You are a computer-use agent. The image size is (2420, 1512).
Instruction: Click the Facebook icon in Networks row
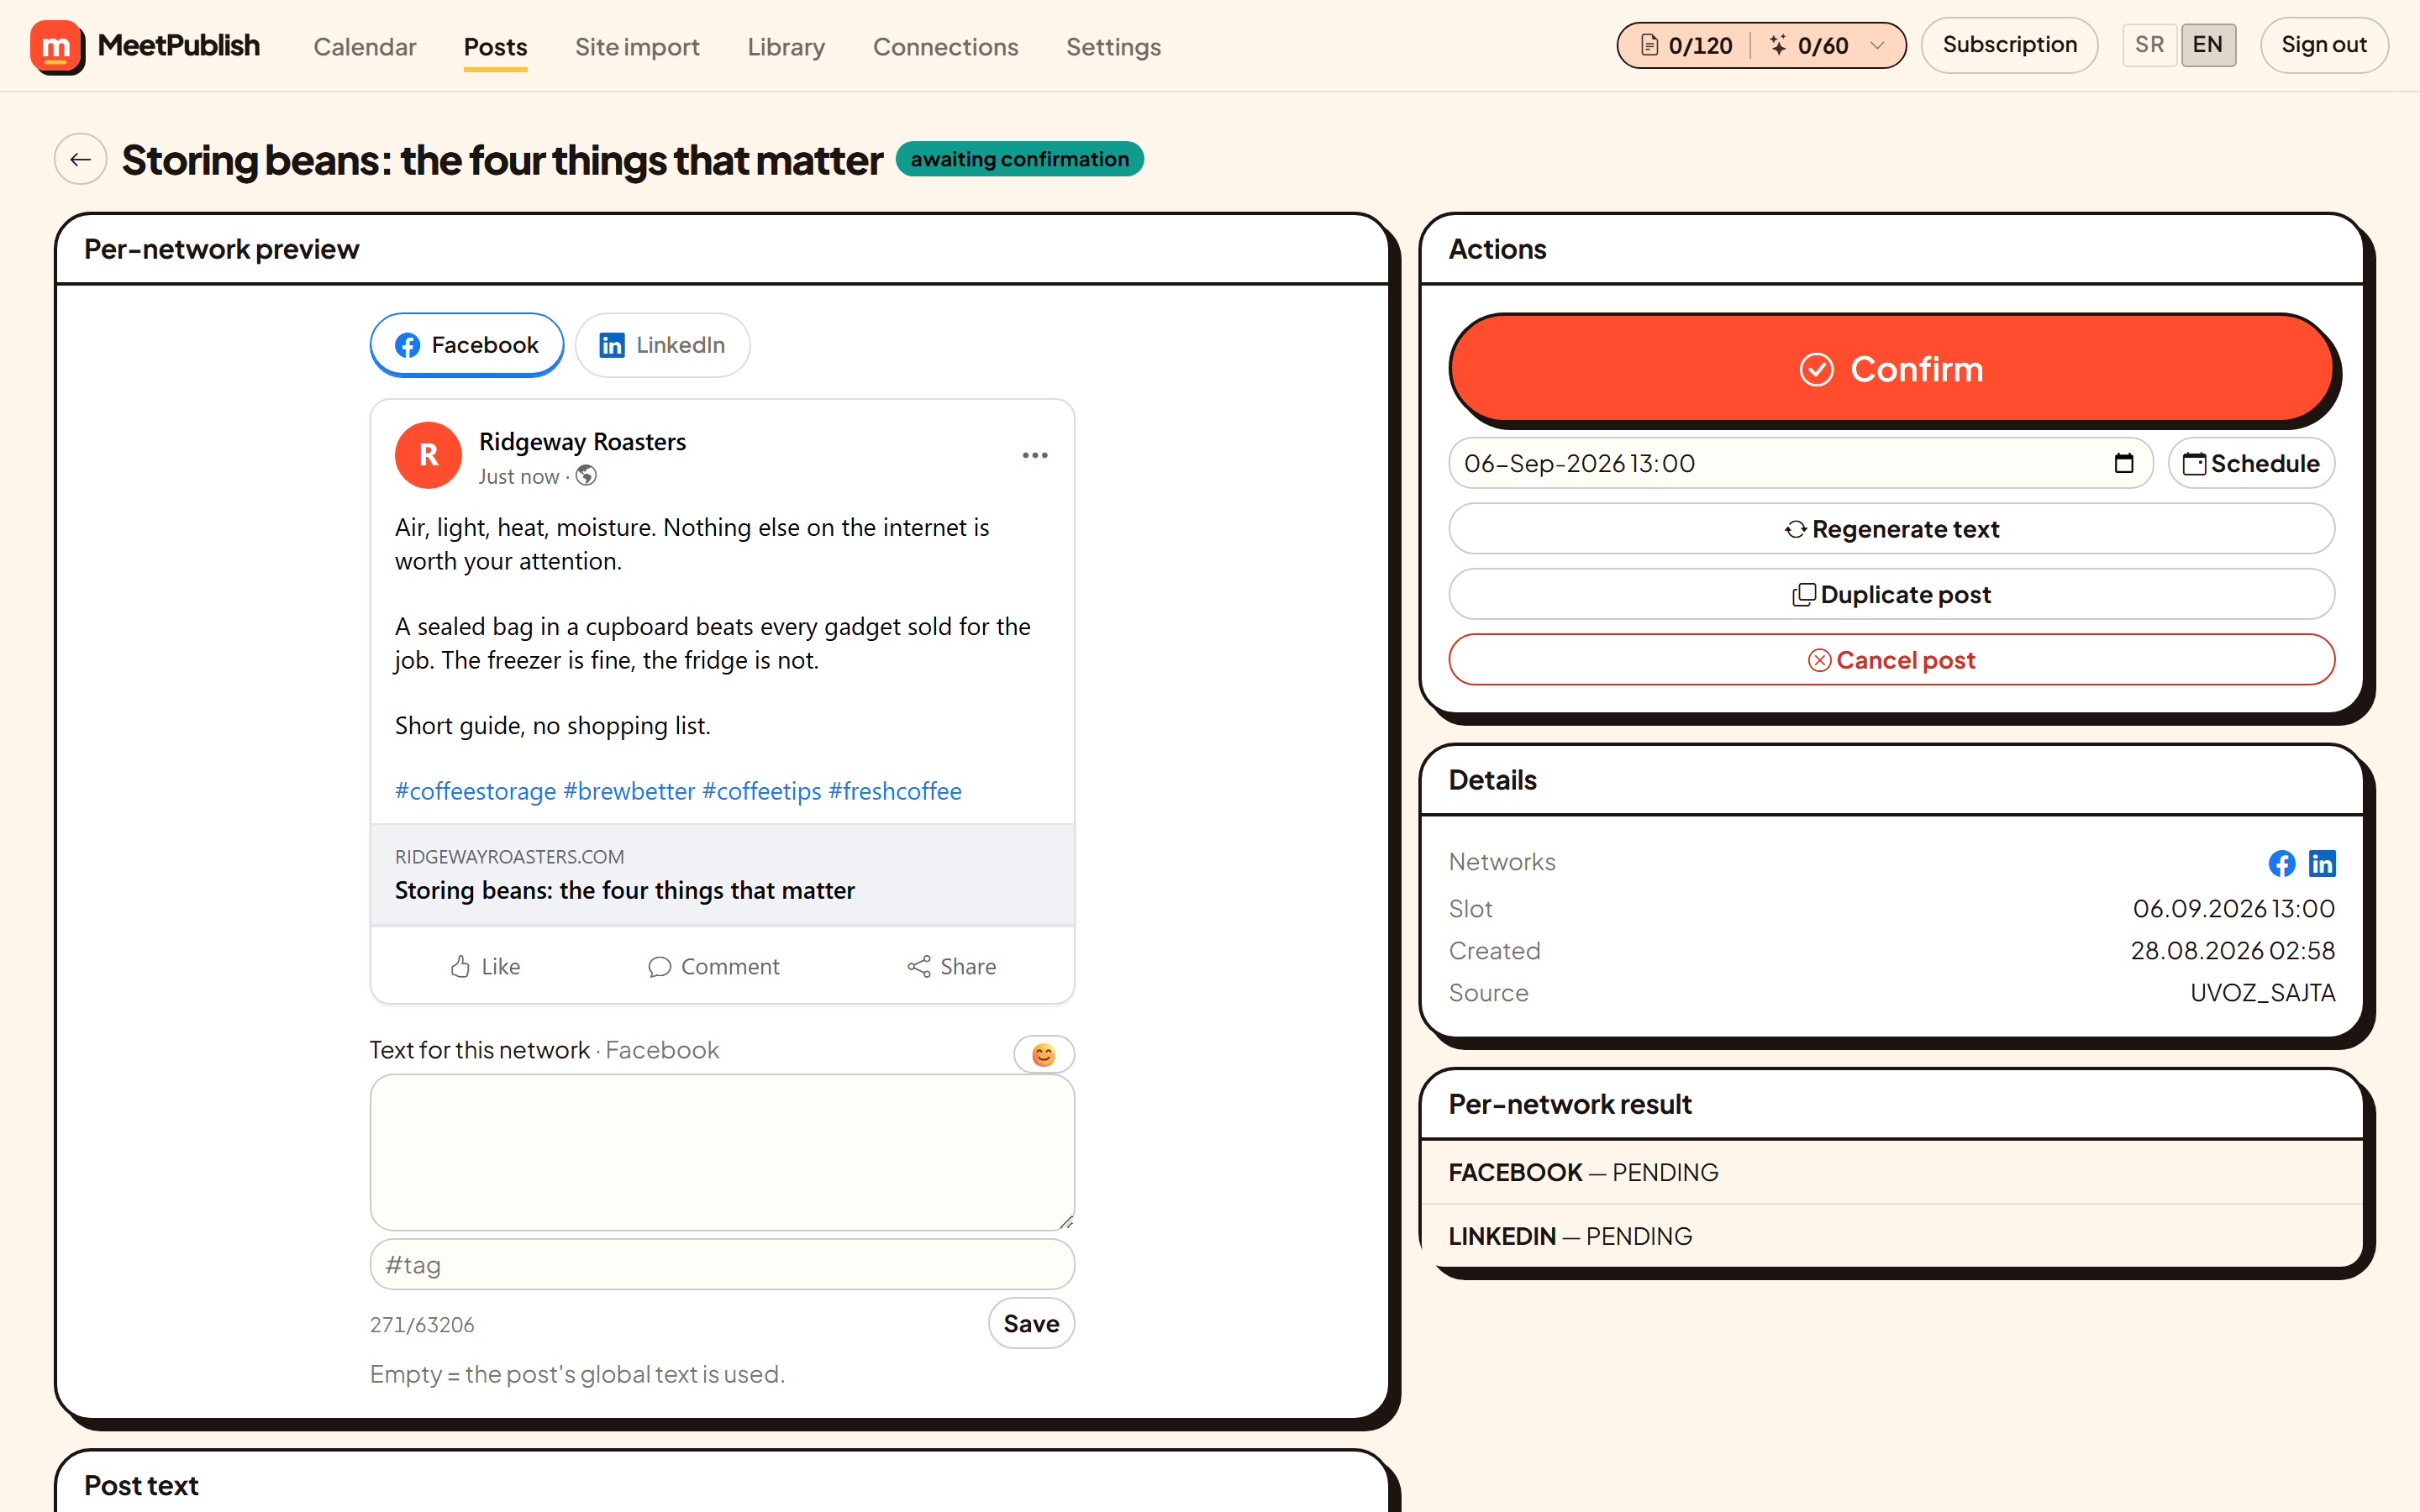(2281, 862)
